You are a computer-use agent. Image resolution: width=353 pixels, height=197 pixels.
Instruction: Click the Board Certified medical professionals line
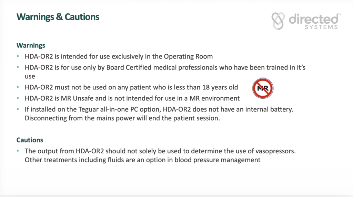[x=165, y=67]
